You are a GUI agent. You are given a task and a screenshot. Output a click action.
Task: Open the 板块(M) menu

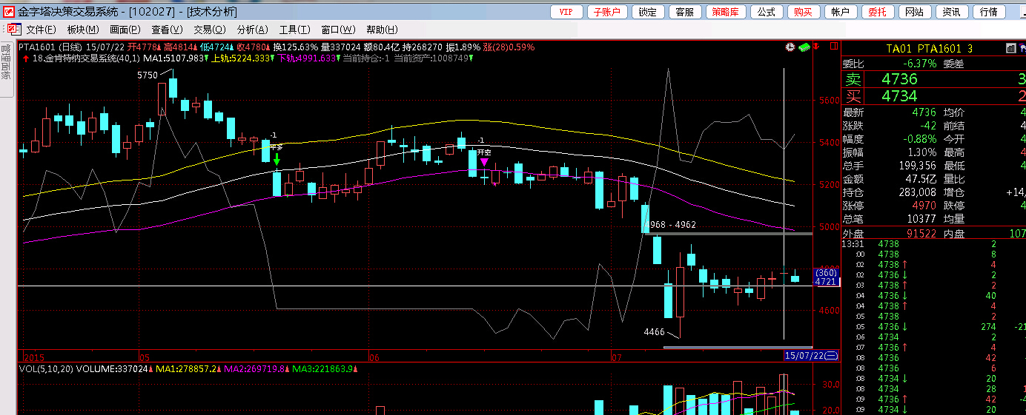click(x=83, y=30)
